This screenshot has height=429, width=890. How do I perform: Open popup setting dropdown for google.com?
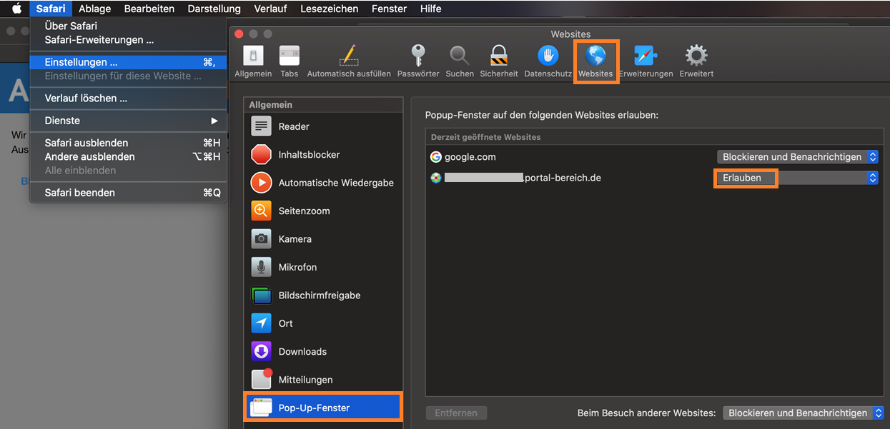point(798,157)
